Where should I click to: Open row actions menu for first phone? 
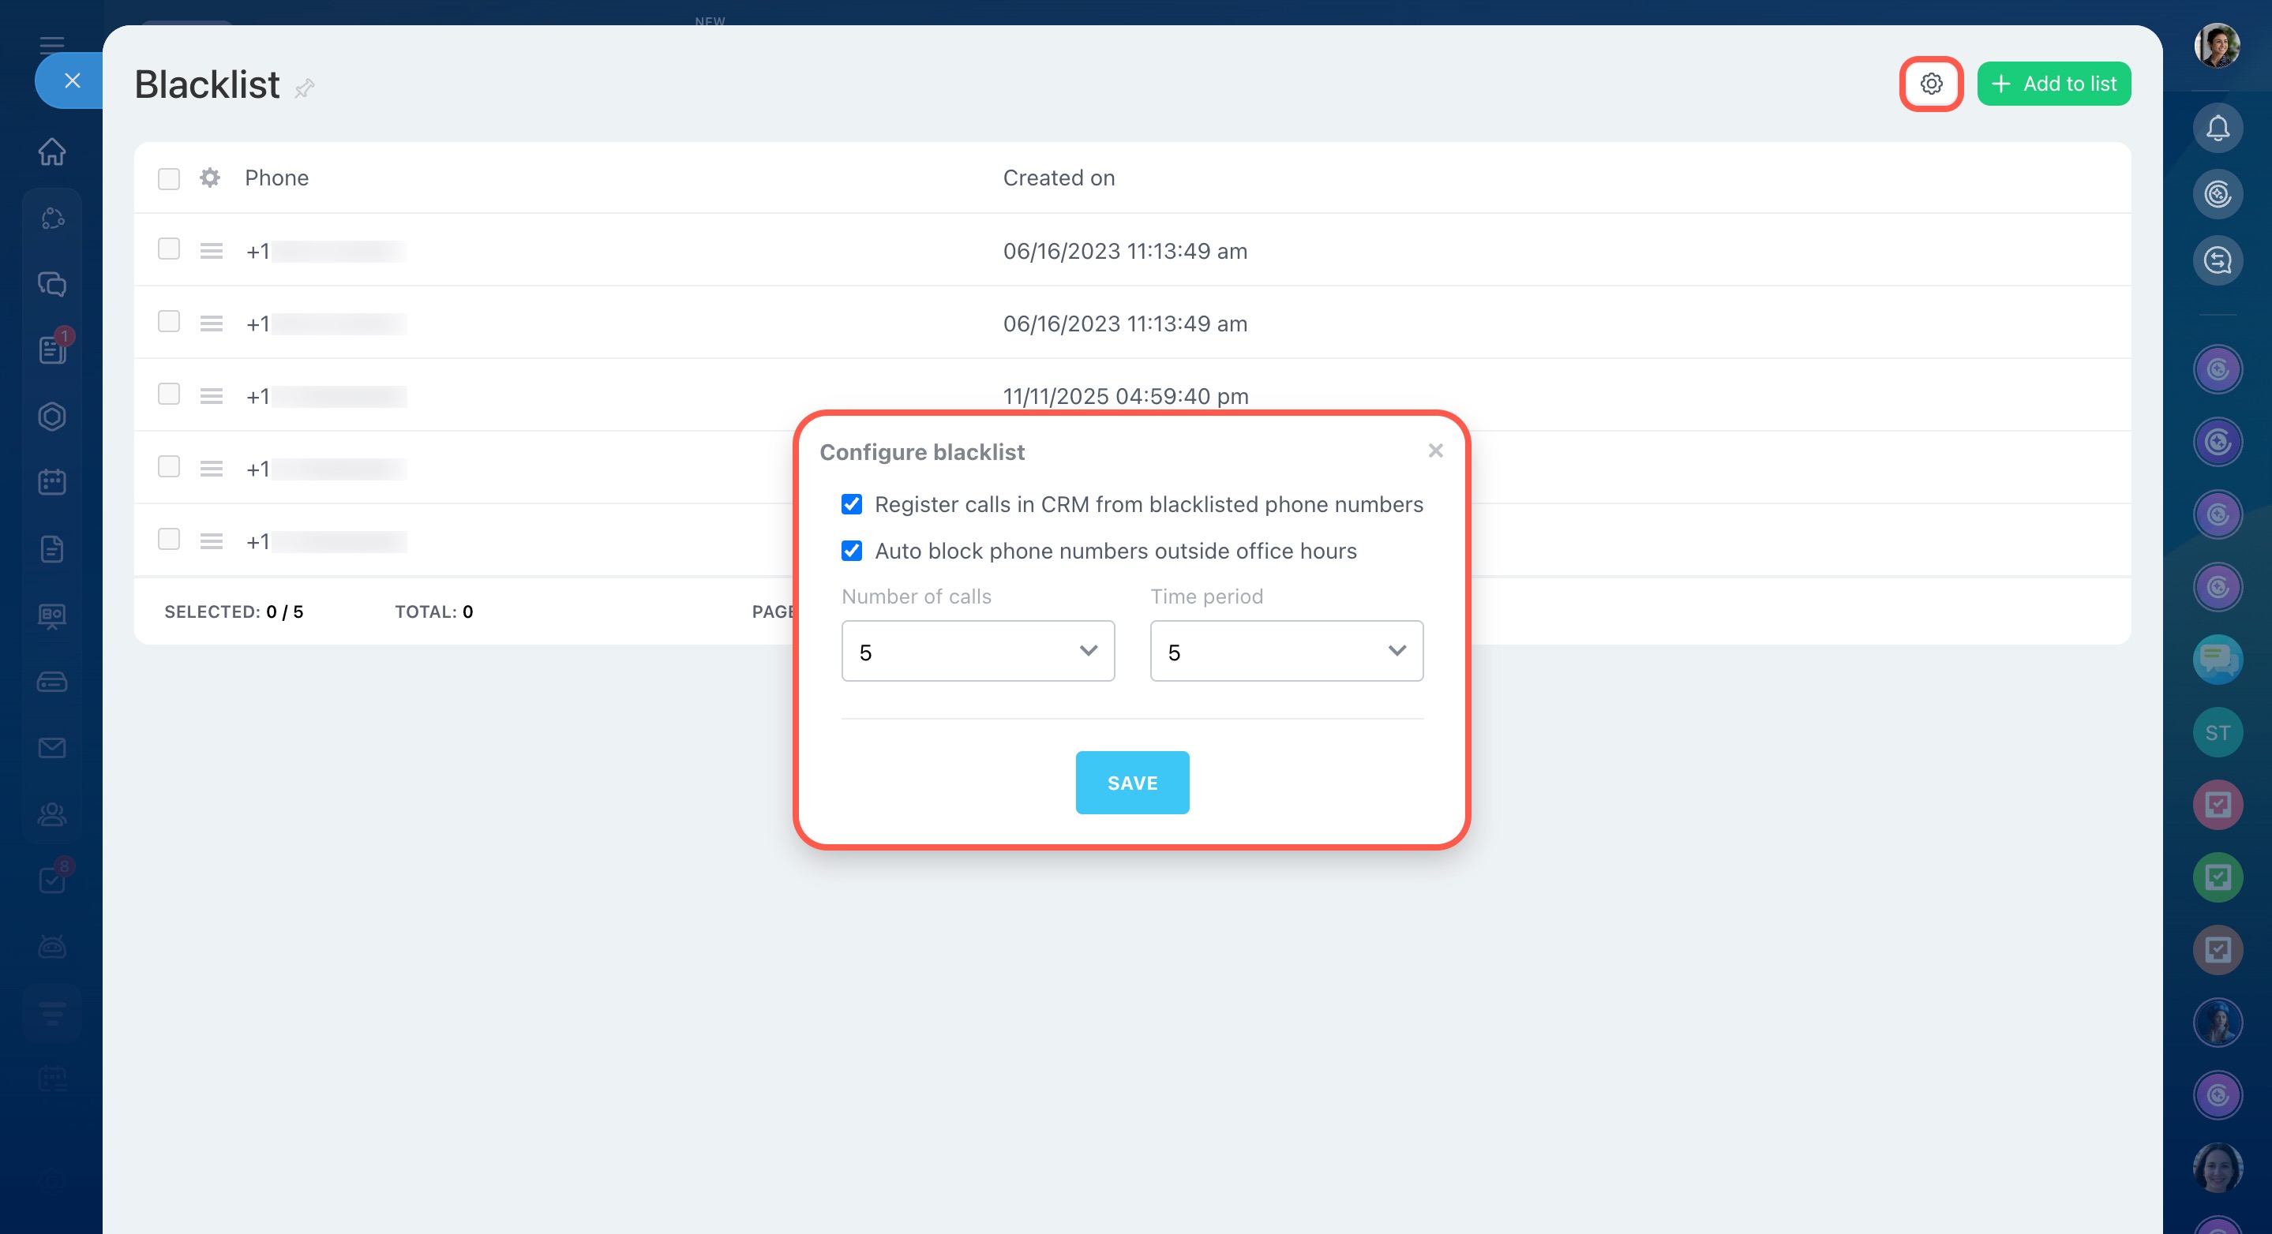pyautogui.click(x=211, y=251)
